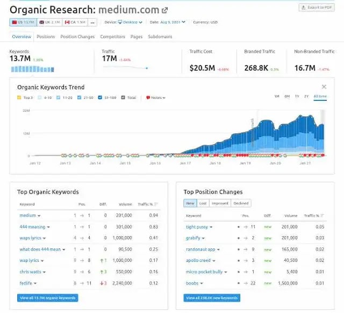Image resolution: width=344 pixels, height=313 pixels.
Task: Set chart range to 1Y
Action: pos(297,96)
